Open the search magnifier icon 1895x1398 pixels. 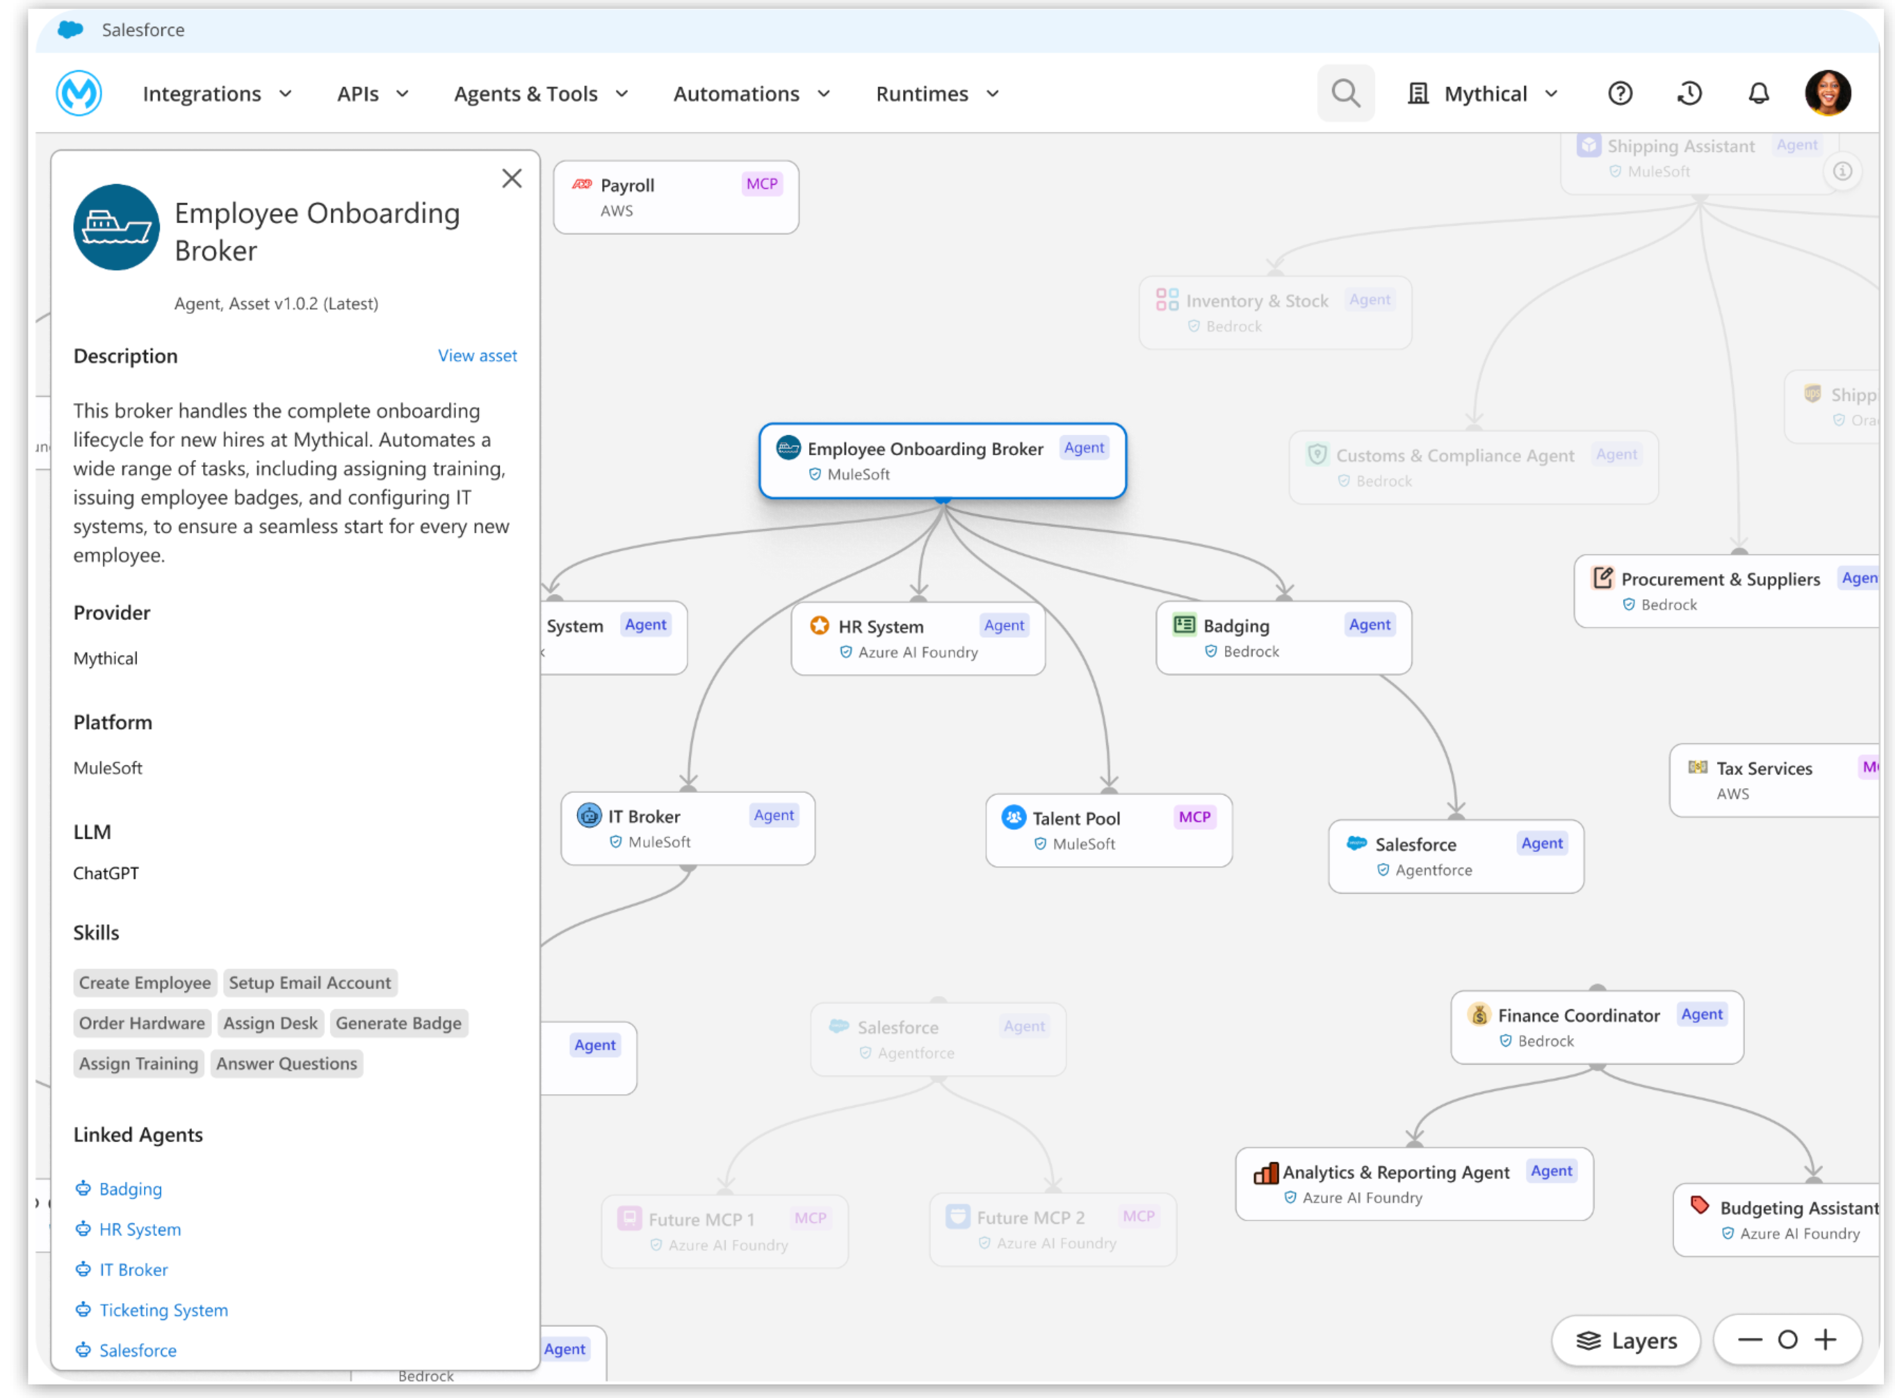point(1347,93)
